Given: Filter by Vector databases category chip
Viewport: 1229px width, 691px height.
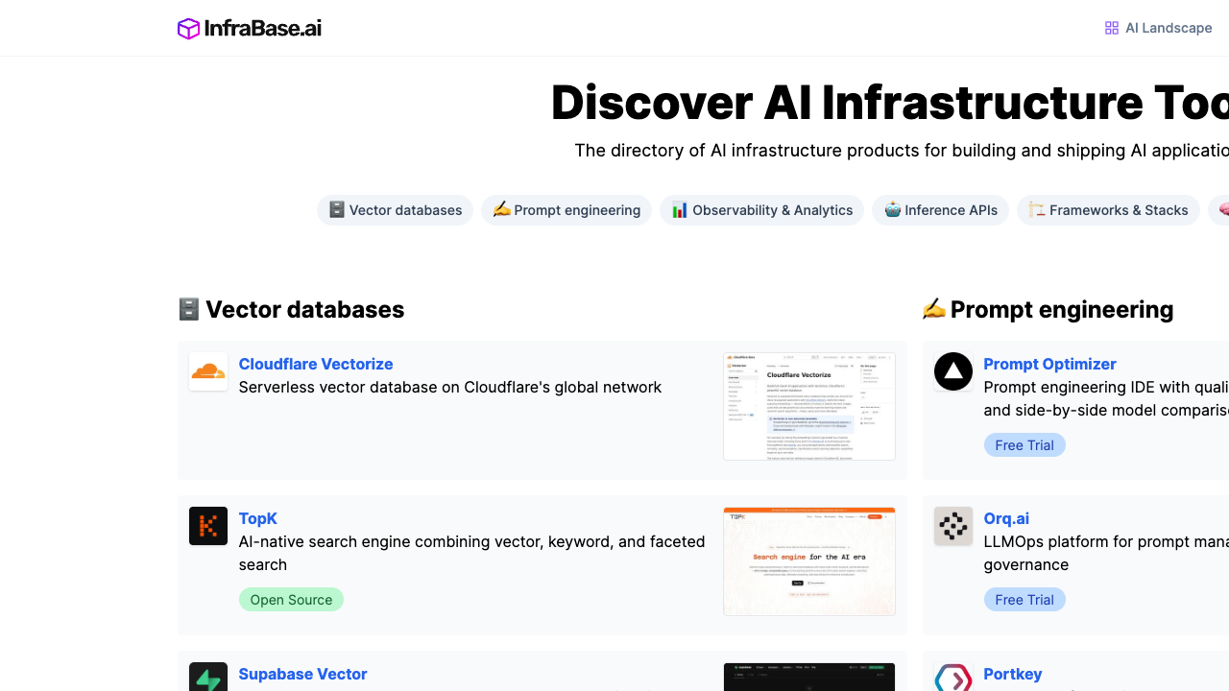Looking at the screenshot, I should (x=395, y=210).
